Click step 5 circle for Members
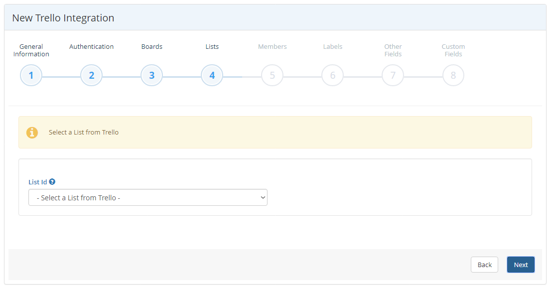This screenshot has width=554, height=291. coord(272,75)
